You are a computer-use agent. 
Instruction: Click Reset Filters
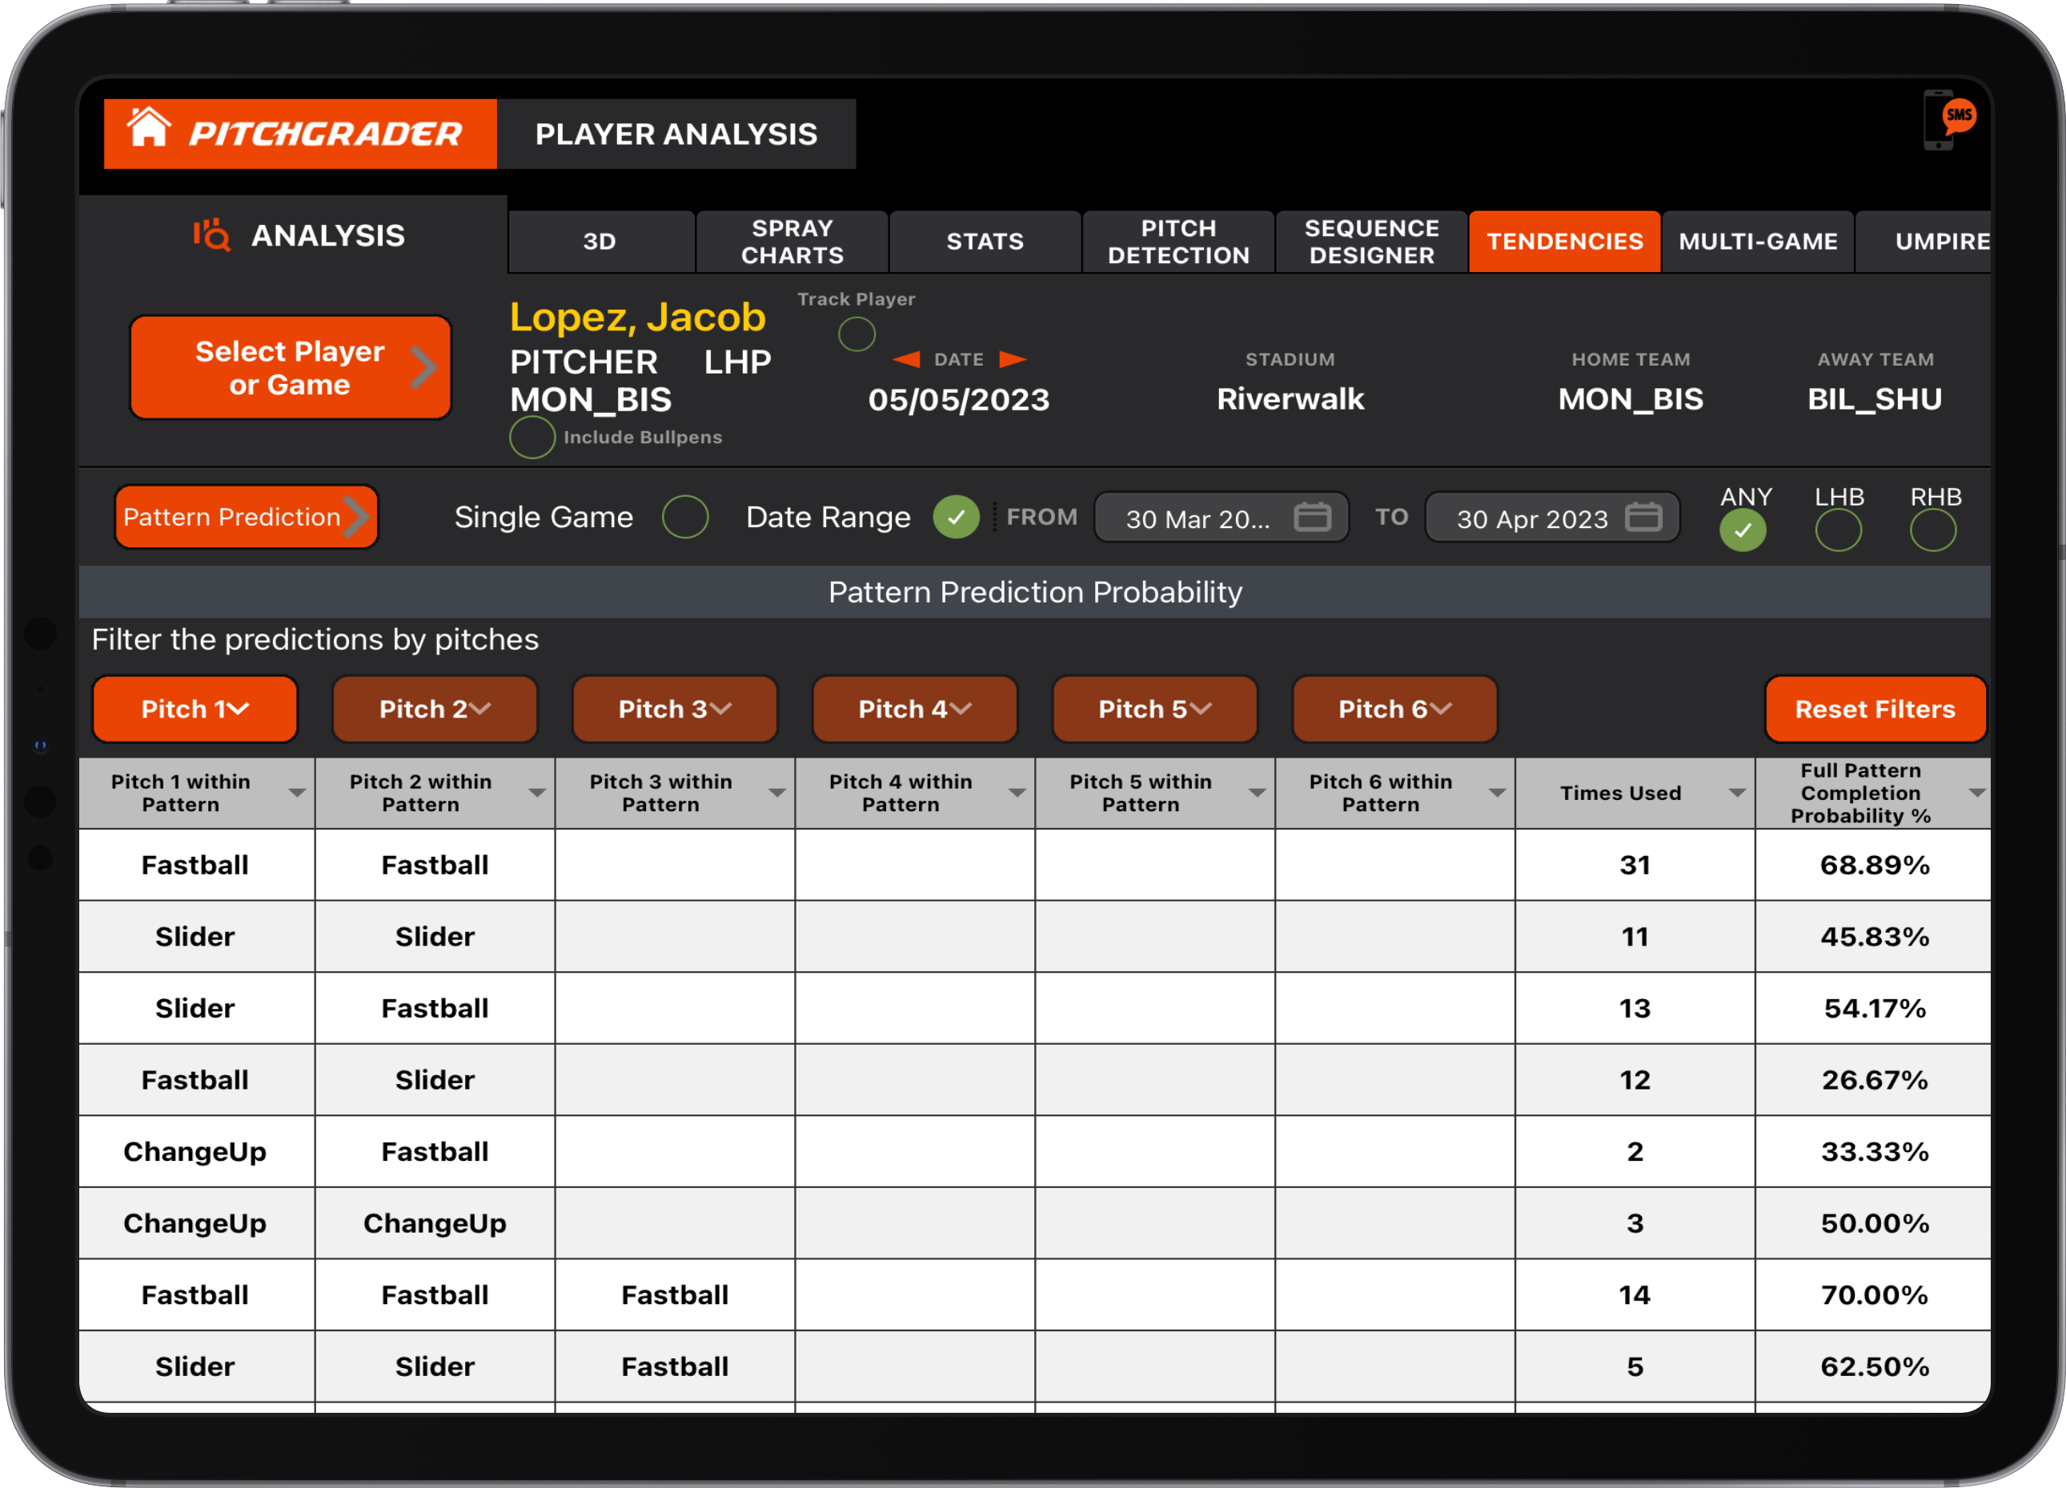pyautogui.click(x=1875, y=709)
